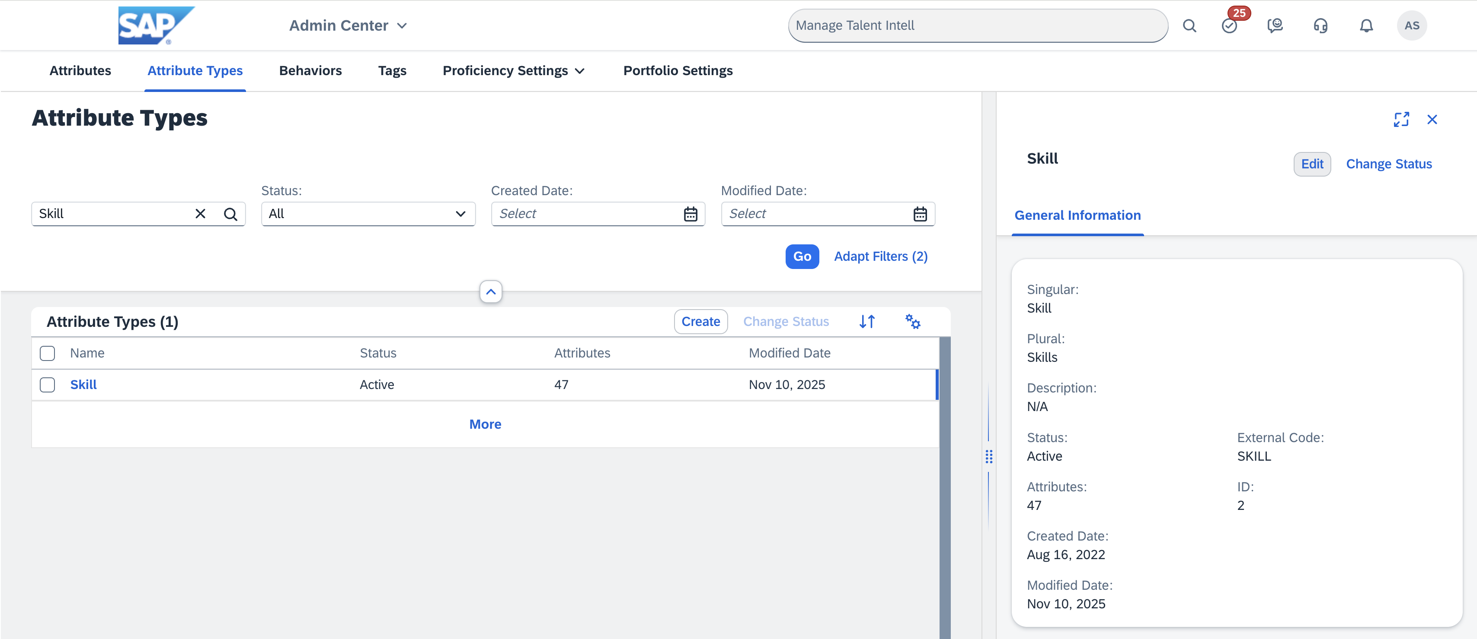
Task: Click the headset support icon
Action: (x=1320, y=25)
